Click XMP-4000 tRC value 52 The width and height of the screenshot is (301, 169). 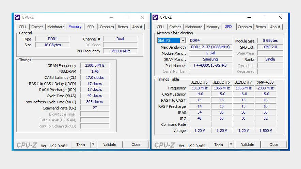tap(266, 118)
